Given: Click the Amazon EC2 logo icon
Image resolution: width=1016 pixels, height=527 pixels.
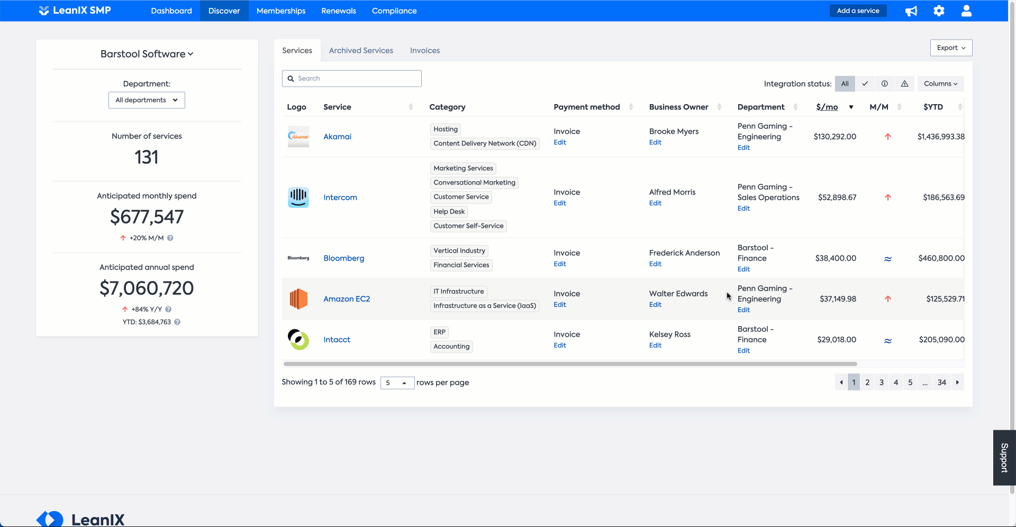Looking at the screenshot, I should coord(298,299).
